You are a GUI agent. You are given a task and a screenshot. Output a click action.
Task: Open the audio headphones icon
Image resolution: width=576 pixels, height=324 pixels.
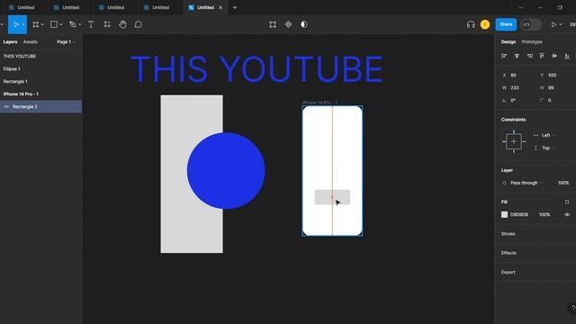point(471,24)
